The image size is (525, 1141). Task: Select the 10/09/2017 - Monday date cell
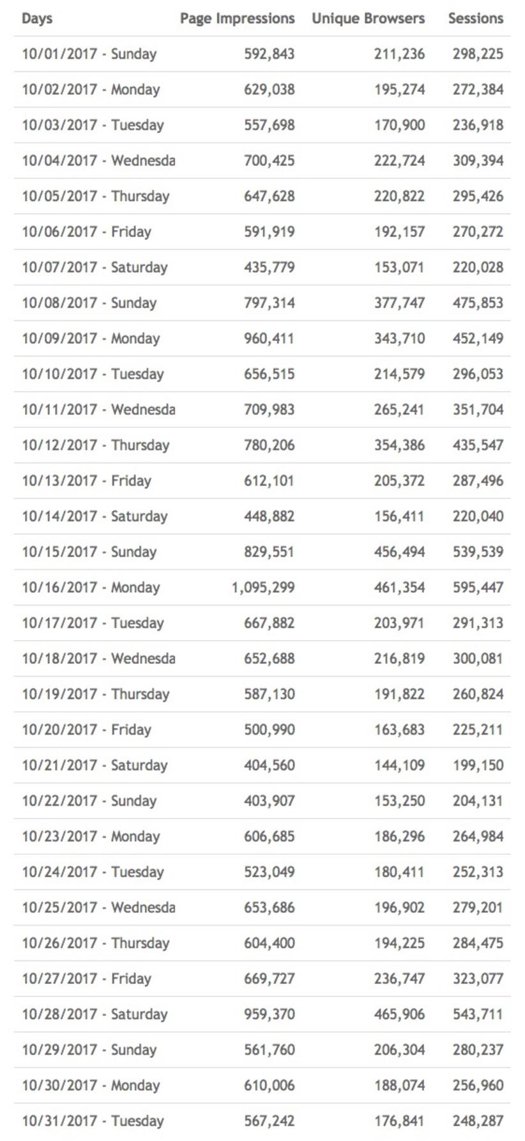tap(91, 339)
